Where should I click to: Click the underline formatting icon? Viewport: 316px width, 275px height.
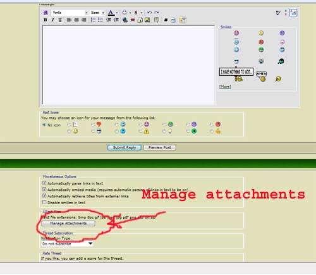coord(60,20)
